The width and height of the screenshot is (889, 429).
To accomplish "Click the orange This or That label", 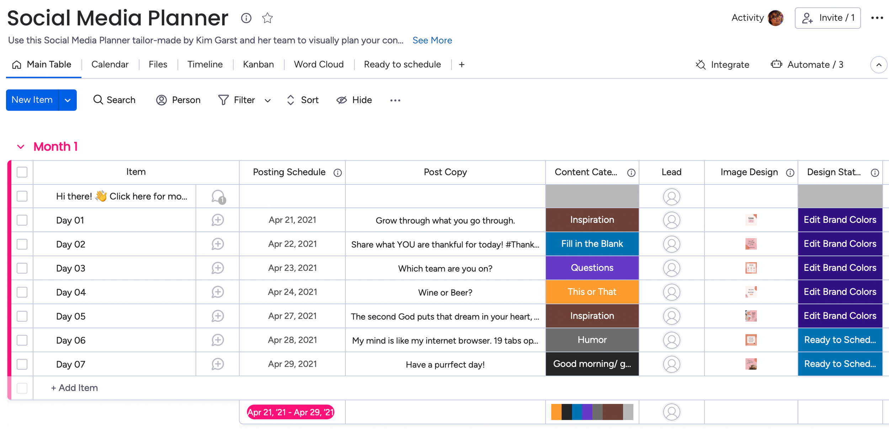I will click(592, 292).
